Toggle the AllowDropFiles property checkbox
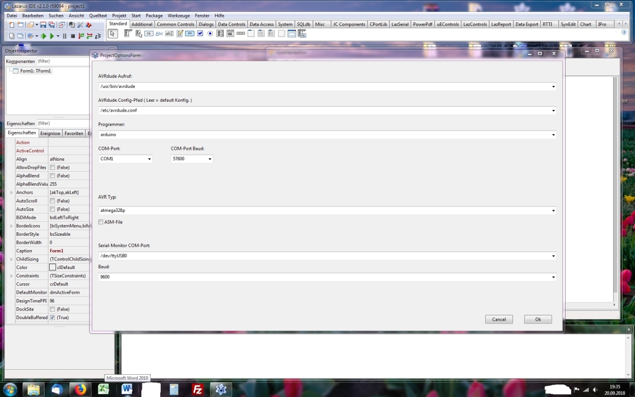 click(52, 168)
